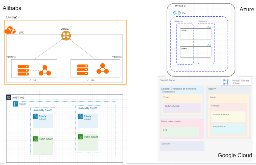
Task: Click the Public subnet area in Availability Zone①
Action: (43, 144)
